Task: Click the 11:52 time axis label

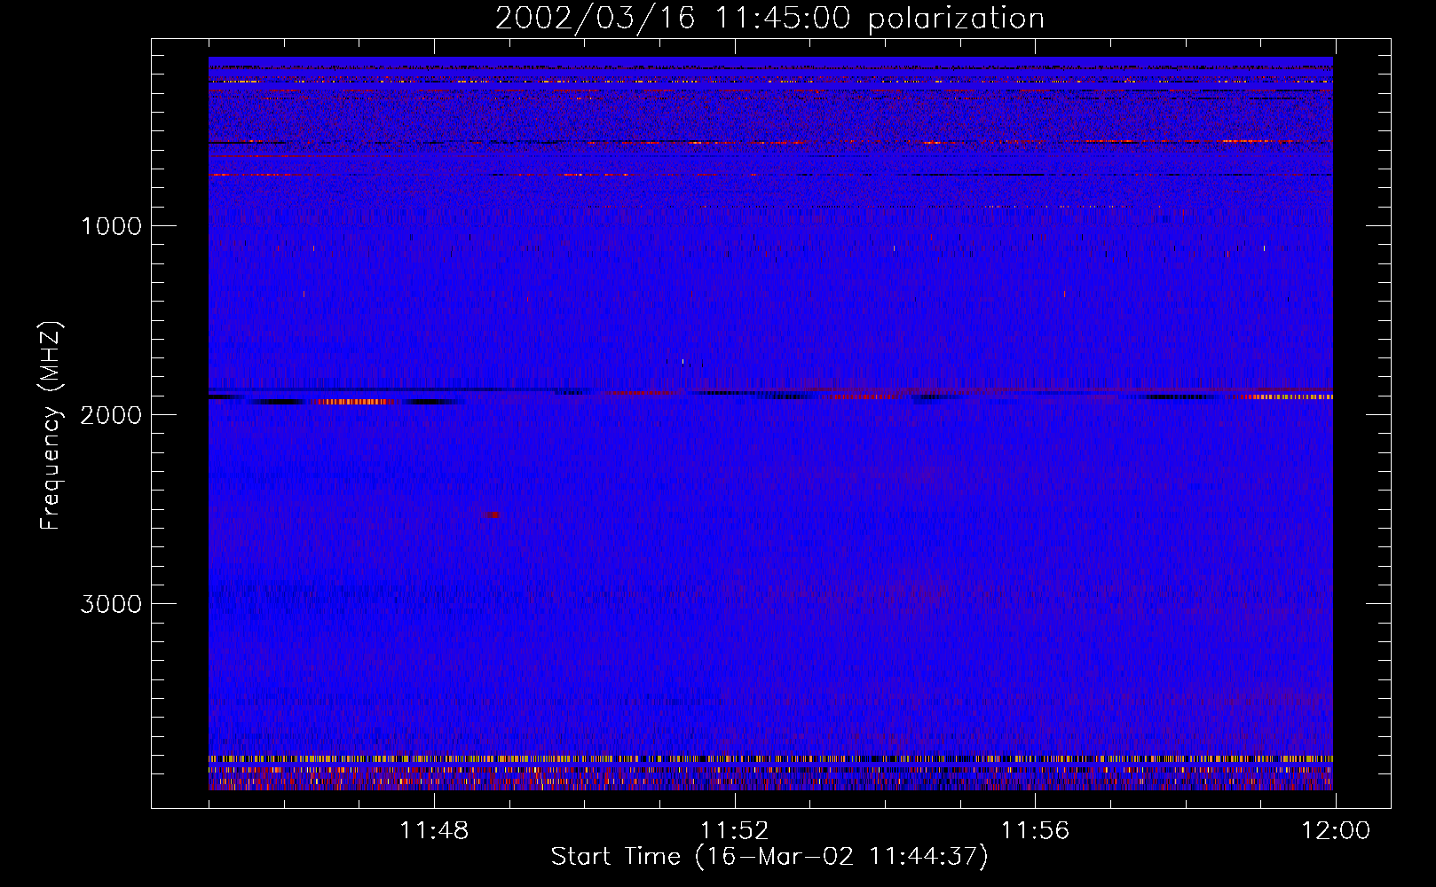Action: click(x=735, y=831)
